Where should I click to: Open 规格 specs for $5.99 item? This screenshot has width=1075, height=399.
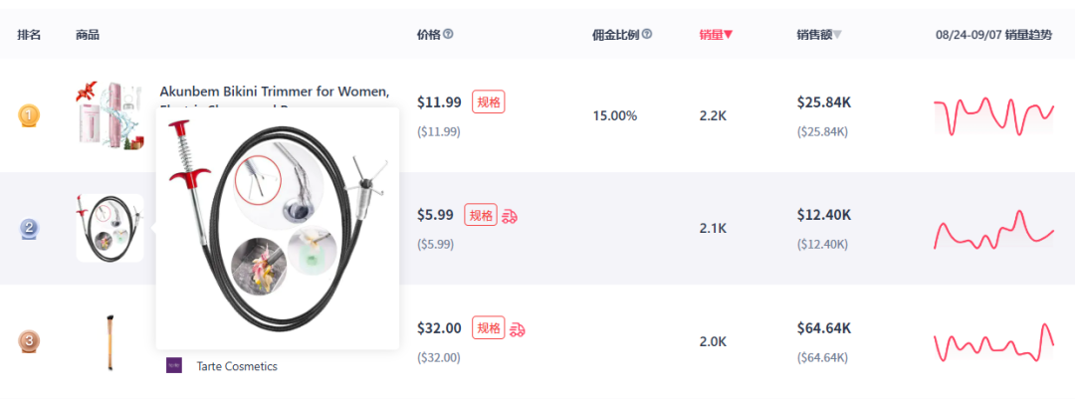(x=481, y=215)
